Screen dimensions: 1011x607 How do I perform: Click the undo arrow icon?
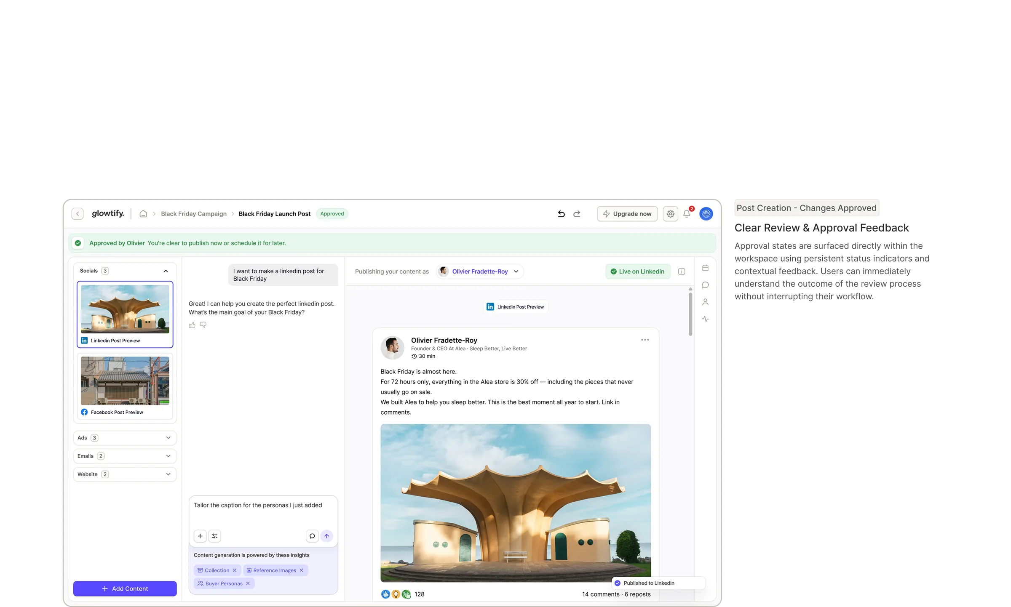(x=561, y=214)
